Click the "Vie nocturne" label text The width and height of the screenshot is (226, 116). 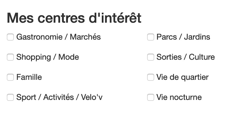179,97
